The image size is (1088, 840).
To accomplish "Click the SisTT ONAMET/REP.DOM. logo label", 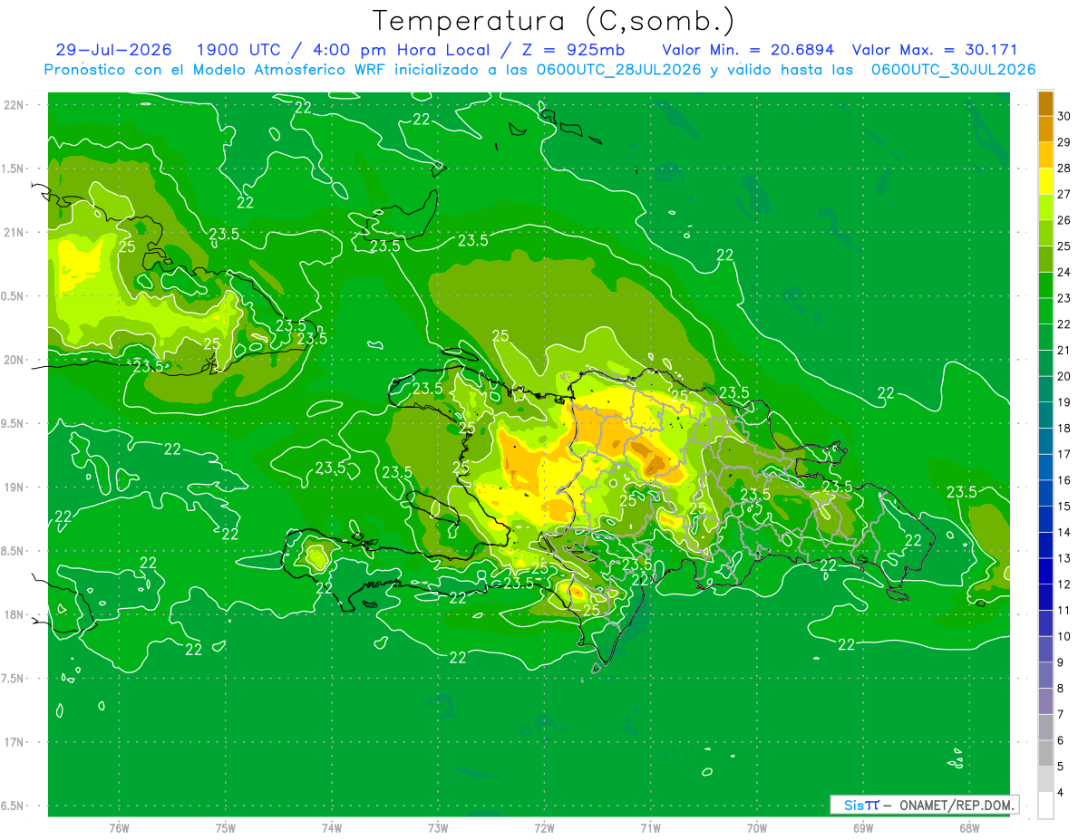I will pyautogui.click(x=924, y=805).
